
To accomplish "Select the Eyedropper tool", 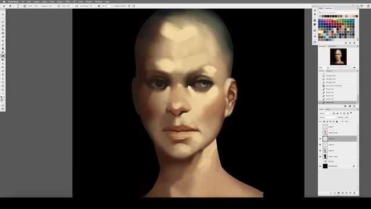I will pos(3,37).
